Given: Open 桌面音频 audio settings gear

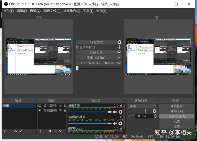Looking at the screenshot, I should coord(120,112).
